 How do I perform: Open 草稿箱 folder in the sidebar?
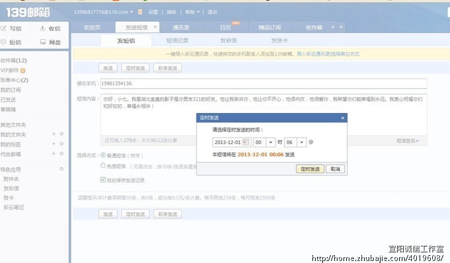point(8,110)
